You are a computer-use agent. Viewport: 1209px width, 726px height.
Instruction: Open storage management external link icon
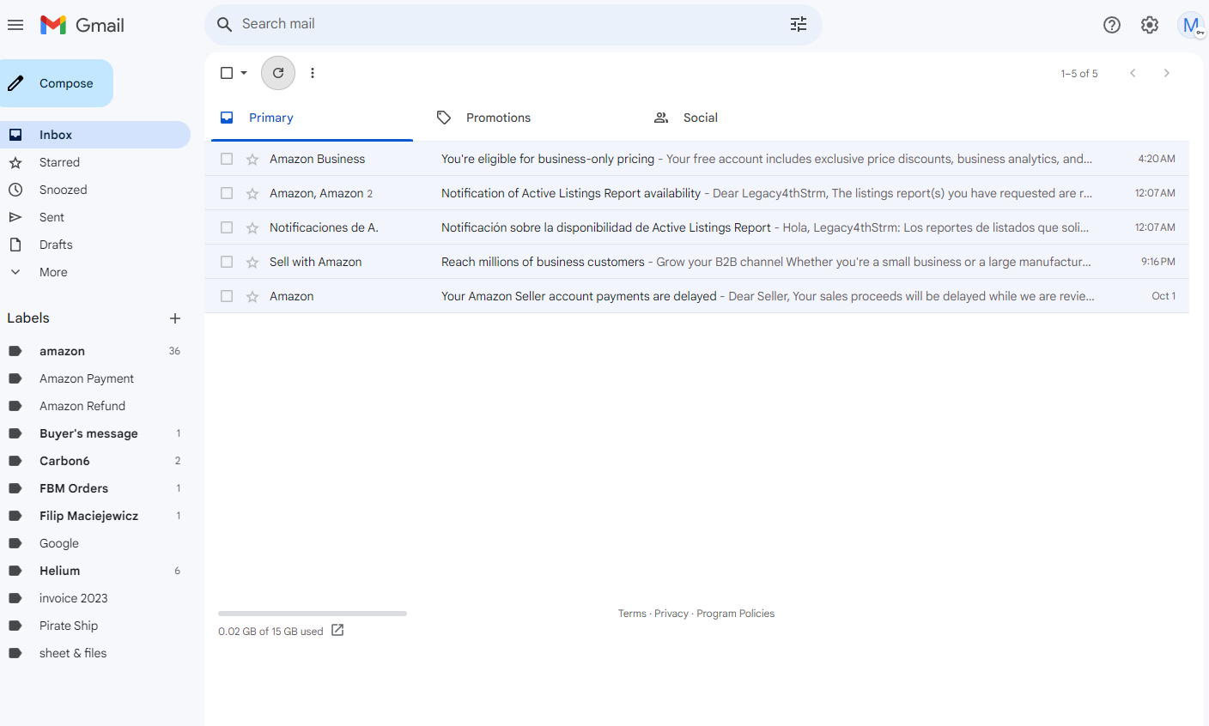point(337,631)
